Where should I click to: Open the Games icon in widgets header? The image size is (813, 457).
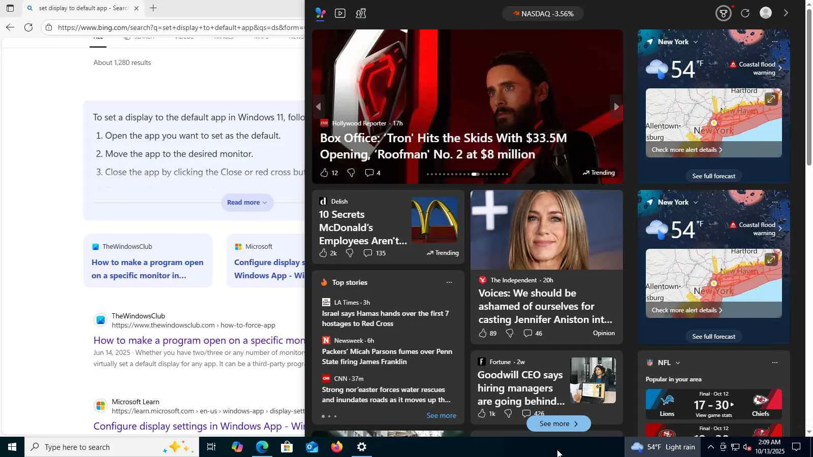361,13
